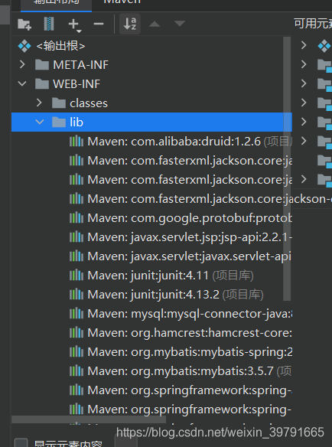Select Maven: org.mybatis:mybatis-spring entry

[190, 352]
